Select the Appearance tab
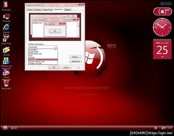The image size is (174, 136). click(58, 10)
